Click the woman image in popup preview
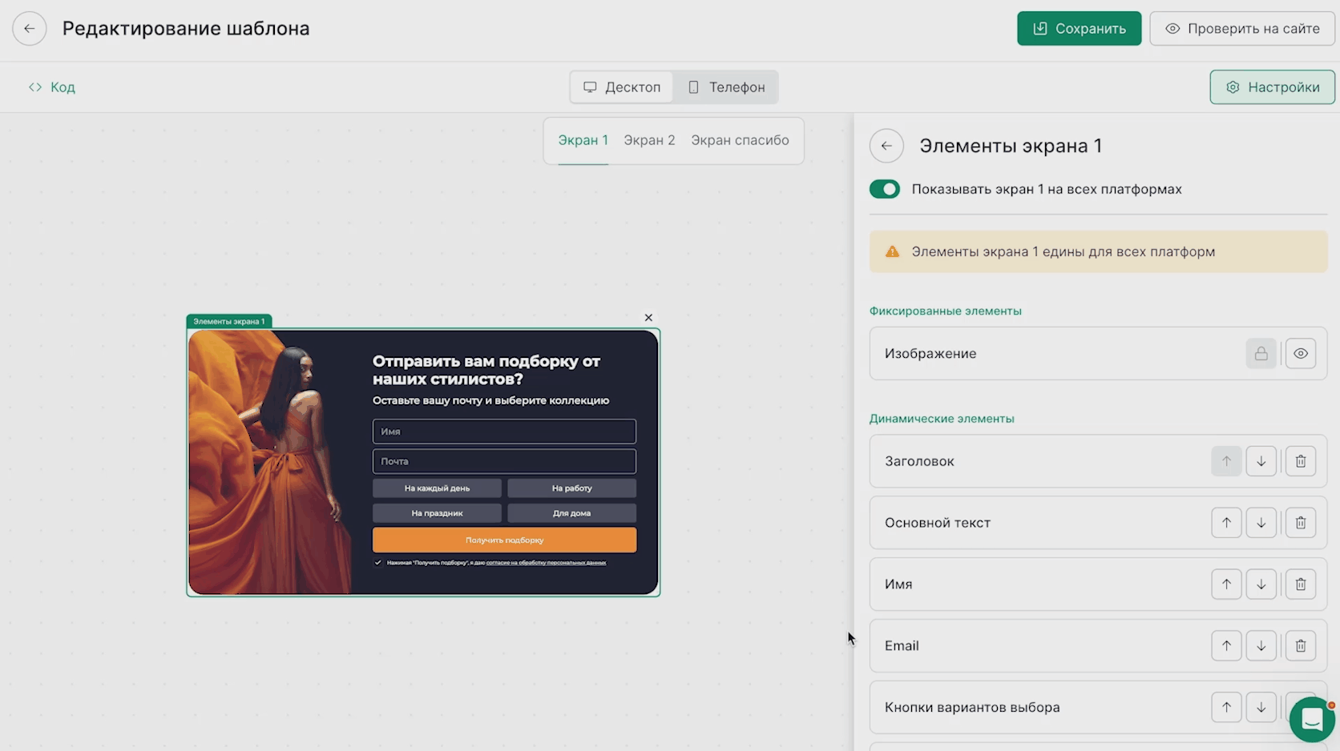Image resolution: width=1340 pixels, height=751 pixels. pyautogui.click(x=270, y=463)
